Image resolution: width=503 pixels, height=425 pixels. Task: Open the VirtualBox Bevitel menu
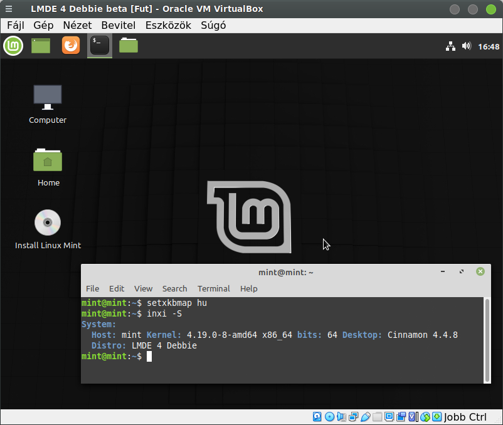click(119, 25)
